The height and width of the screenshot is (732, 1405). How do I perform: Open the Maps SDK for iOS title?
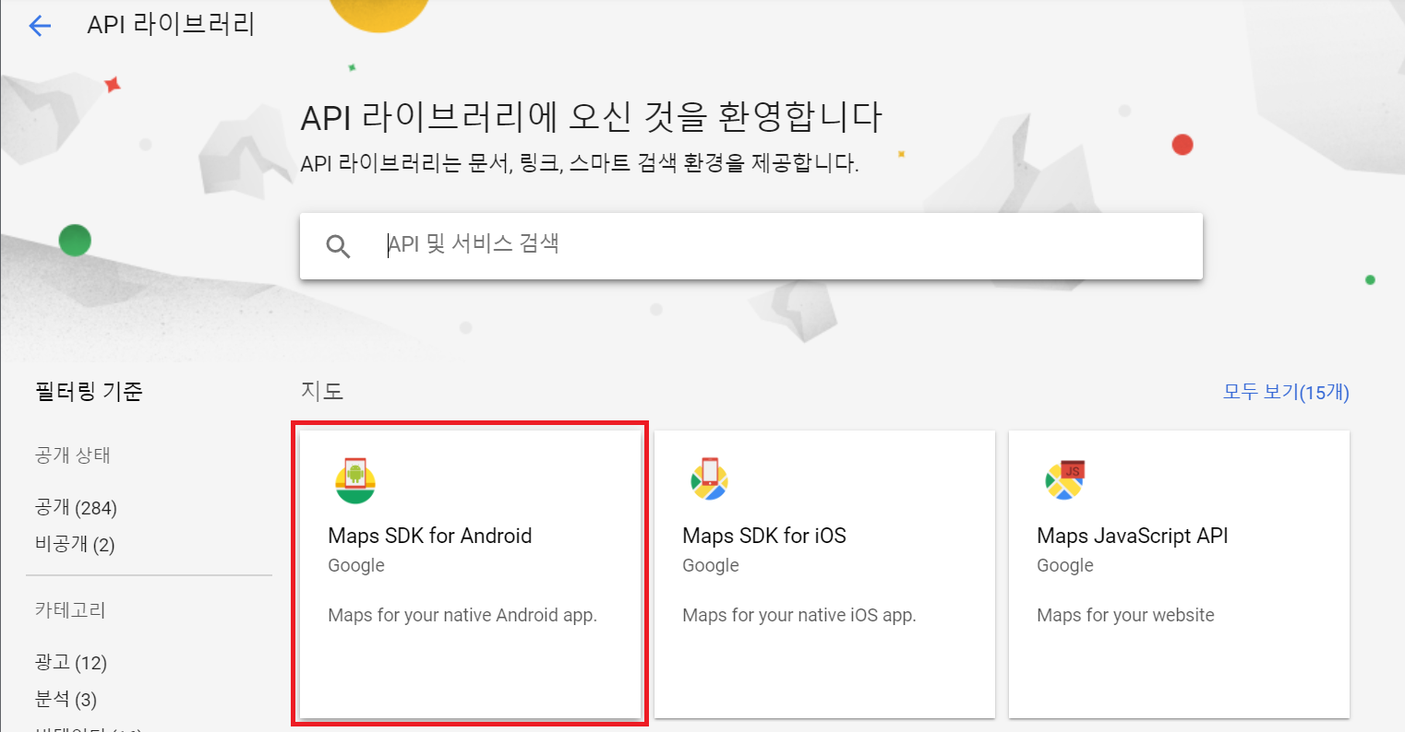(x=763, y=536)
